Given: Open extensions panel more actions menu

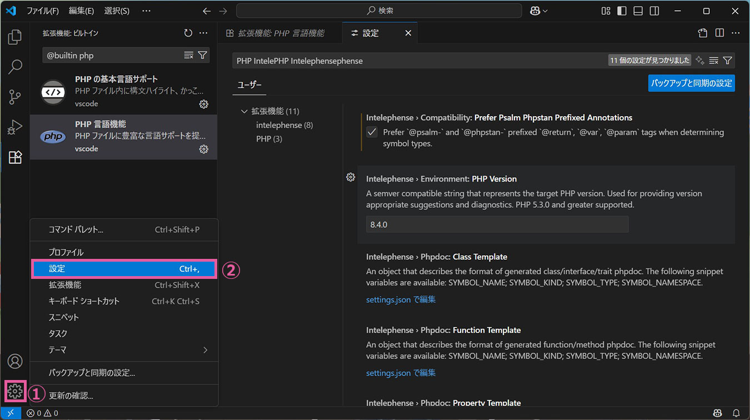Looking at the screenshot, I should tap(203, 33).
